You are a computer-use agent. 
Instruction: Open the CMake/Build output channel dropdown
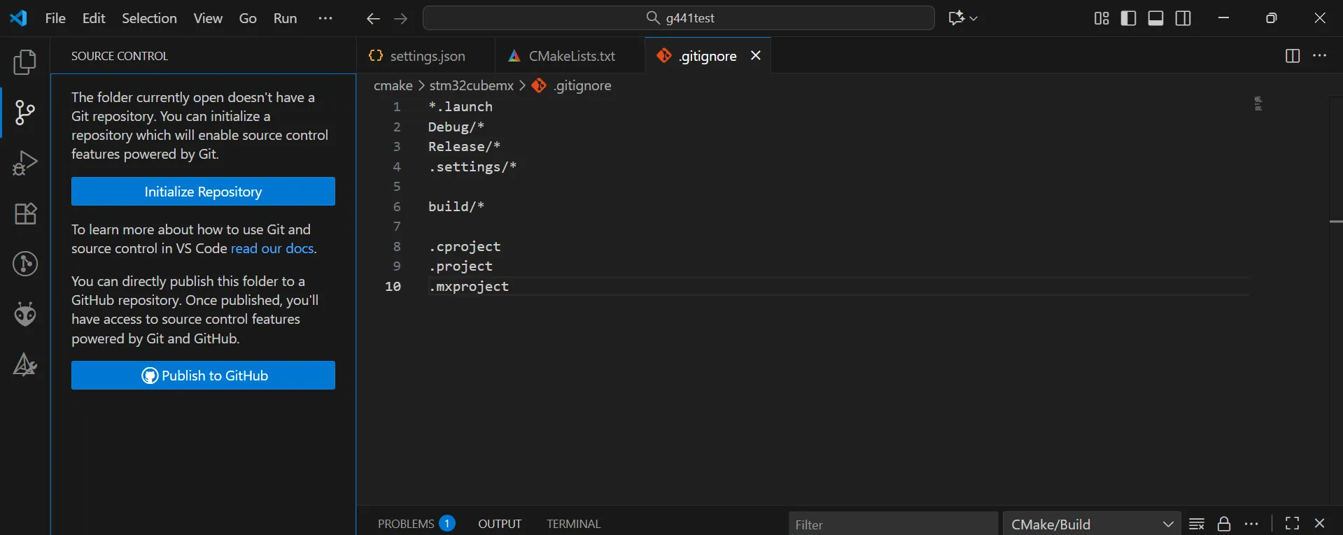(1092, 524)
